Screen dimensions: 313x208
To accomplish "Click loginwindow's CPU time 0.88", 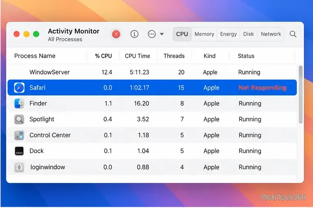I will [x=143, y=167].
